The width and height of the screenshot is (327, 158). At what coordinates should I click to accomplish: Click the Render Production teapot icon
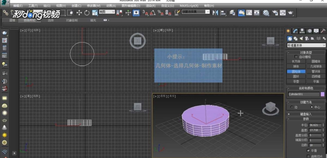pyautogui.click(x=290, y=13)
